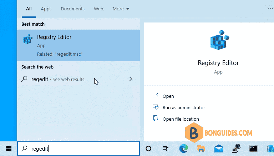274x156 pixels.
Task: Launch Microsoft Edge from the taskbar
Action: click(184, 149)
